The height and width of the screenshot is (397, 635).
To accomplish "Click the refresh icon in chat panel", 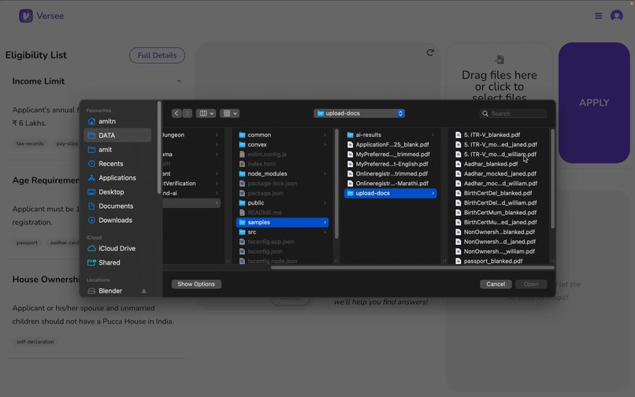I will (x=430, y=53).
